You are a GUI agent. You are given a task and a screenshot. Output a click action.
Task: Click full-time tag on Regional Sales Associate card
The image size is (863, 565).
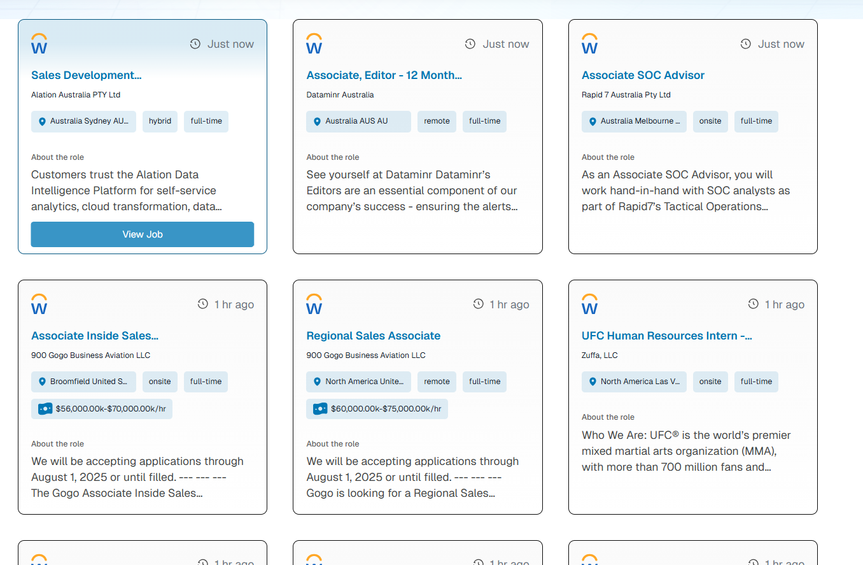pyautogui.click(x=484, y=382)
